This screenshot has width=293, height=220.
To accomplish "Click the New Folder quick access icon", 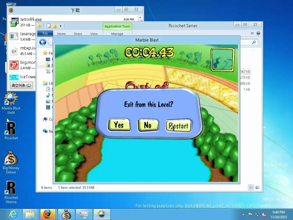I will [55, 26].
